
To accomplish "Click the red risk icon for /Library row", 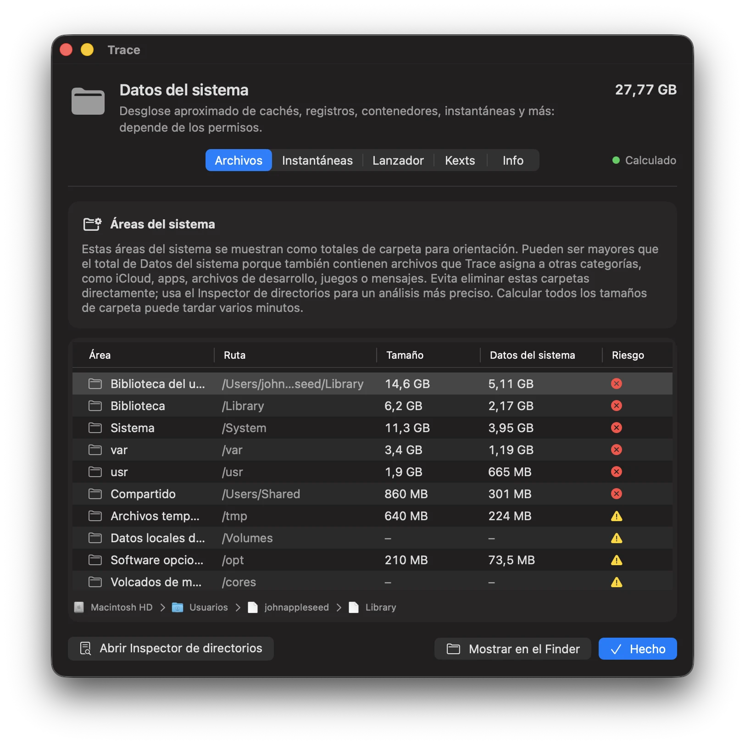I will pos(617,406).
